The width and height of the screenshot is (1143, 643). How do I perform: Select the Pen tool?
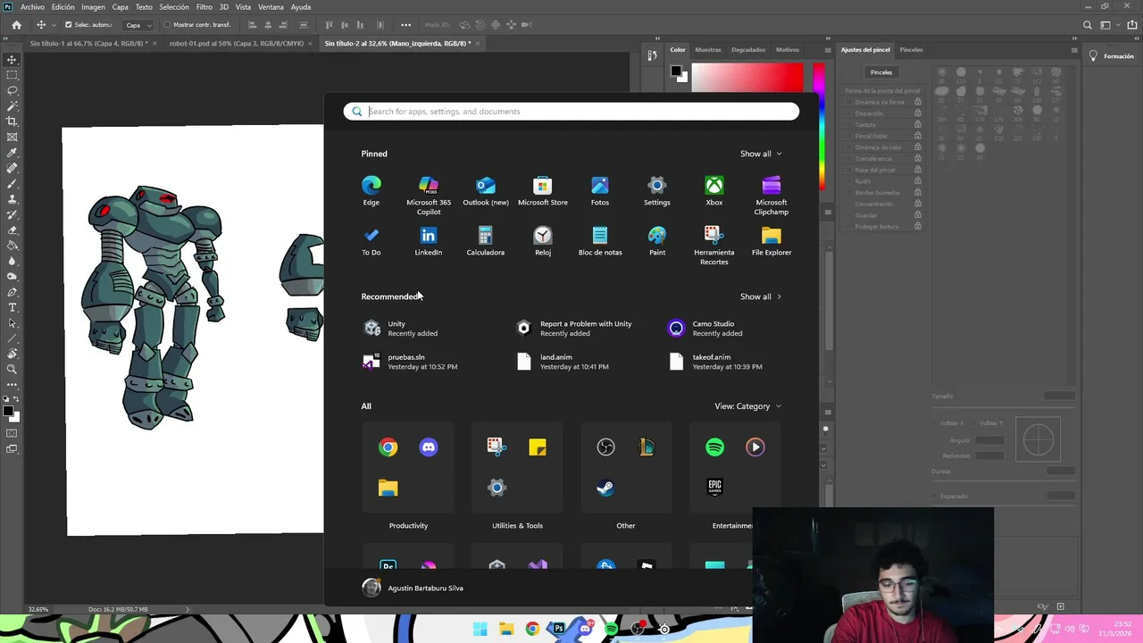[x=12, y=292]
